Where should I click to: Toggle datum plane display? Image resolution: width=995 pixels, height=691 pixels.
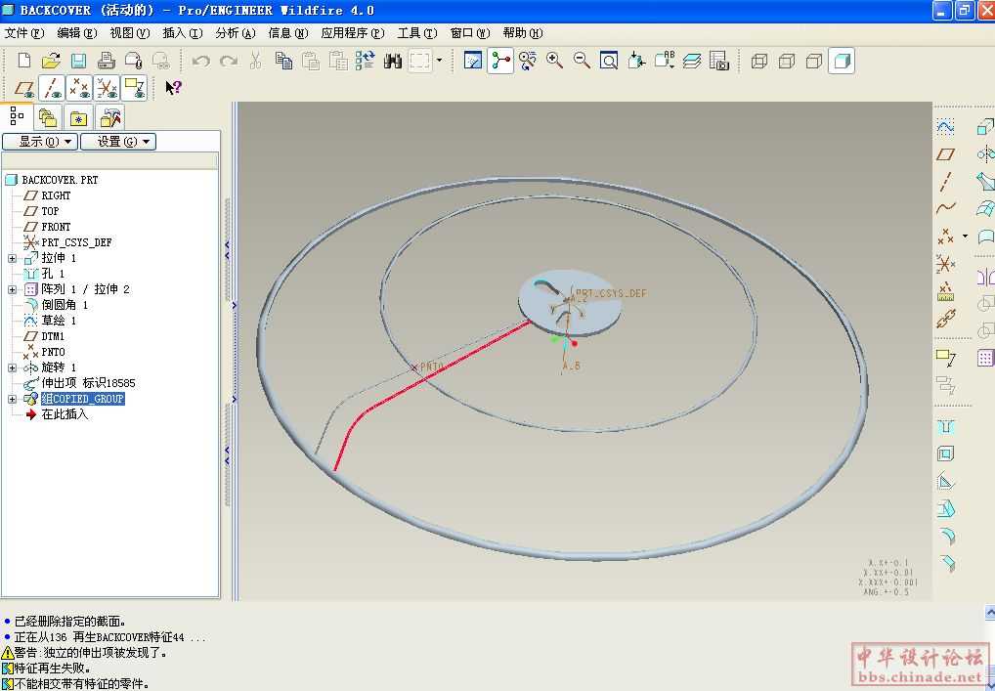tap(24, 88)
